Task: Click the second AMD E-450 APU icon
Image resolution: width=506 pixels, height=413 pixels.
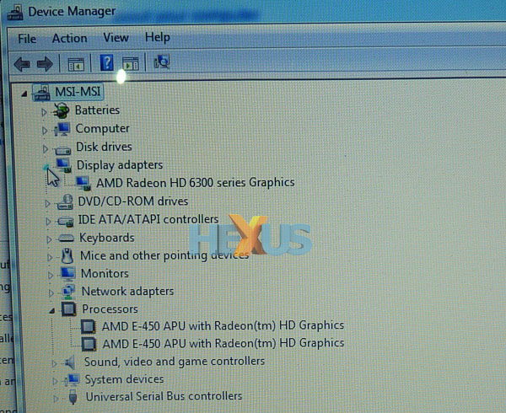Action: pos(89,344)
